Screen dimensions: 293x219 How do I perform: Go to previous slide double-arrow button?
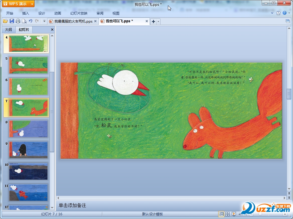[x=289, y=193]
